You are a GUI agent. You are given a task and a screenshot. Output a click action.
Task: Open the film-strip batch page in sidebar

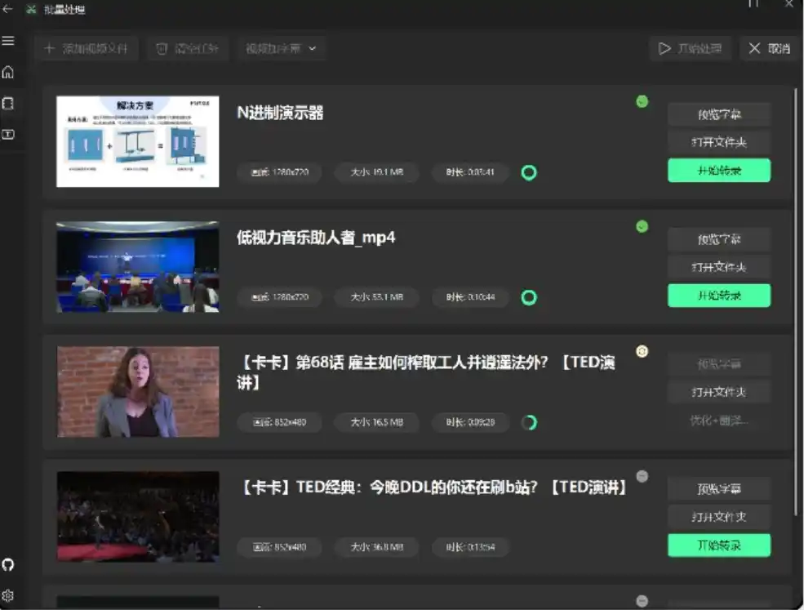click(7, 103)
